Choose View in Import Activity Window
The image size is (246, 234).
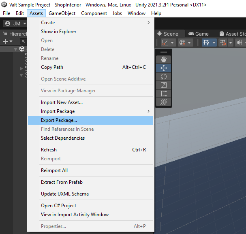coord(90,215)
